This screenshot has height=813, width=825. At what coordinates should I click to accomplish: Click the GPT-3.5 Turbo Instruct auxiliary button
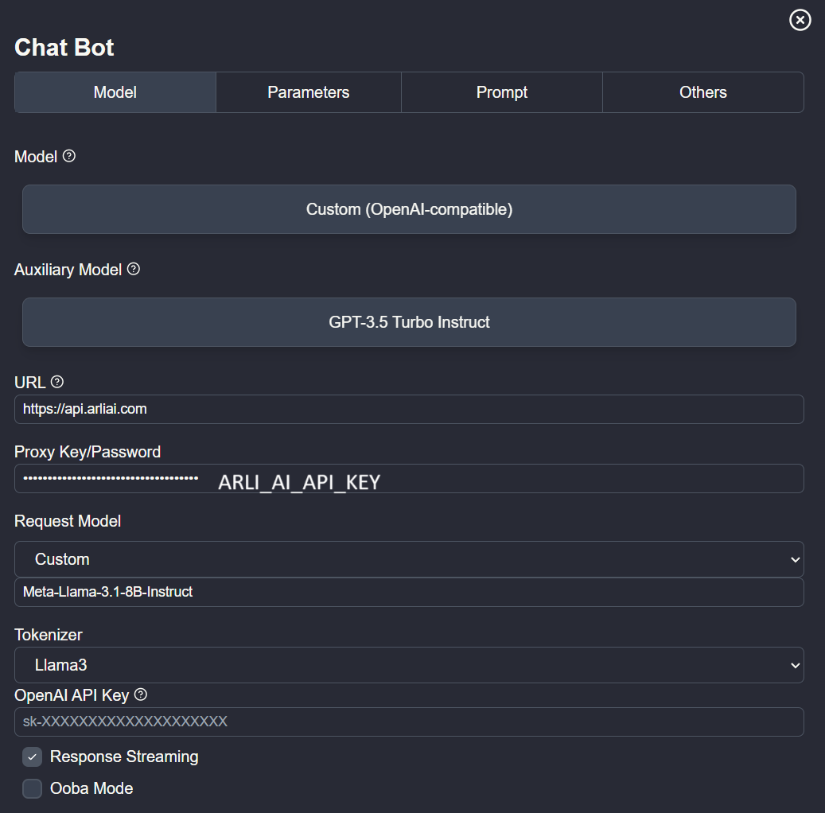(x=409, y=322)
